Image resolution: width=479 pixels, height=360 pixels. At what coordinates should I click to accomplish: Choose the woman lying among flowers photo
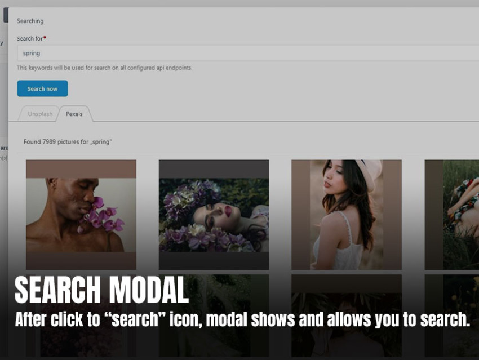click(214, 215)
